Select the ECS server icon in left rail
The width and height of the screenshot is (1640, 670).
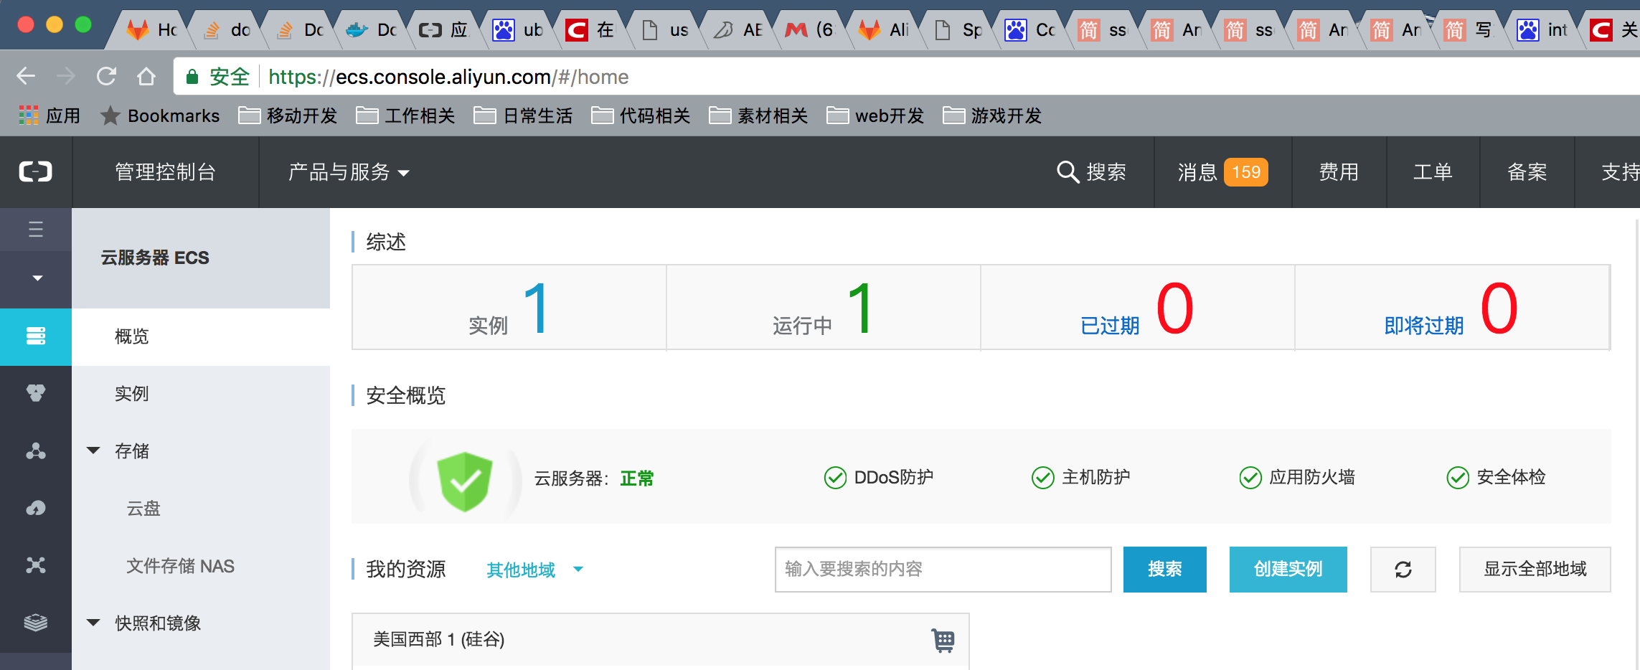[36, 336]
